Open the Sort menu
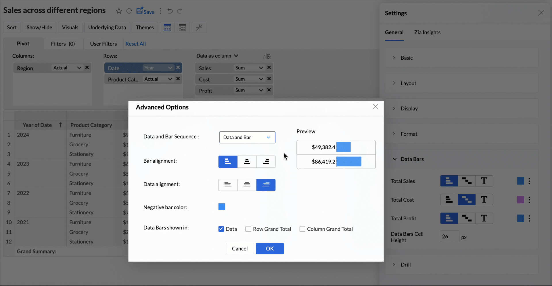The height and width of the screenshot is (286, 552). 12,28
